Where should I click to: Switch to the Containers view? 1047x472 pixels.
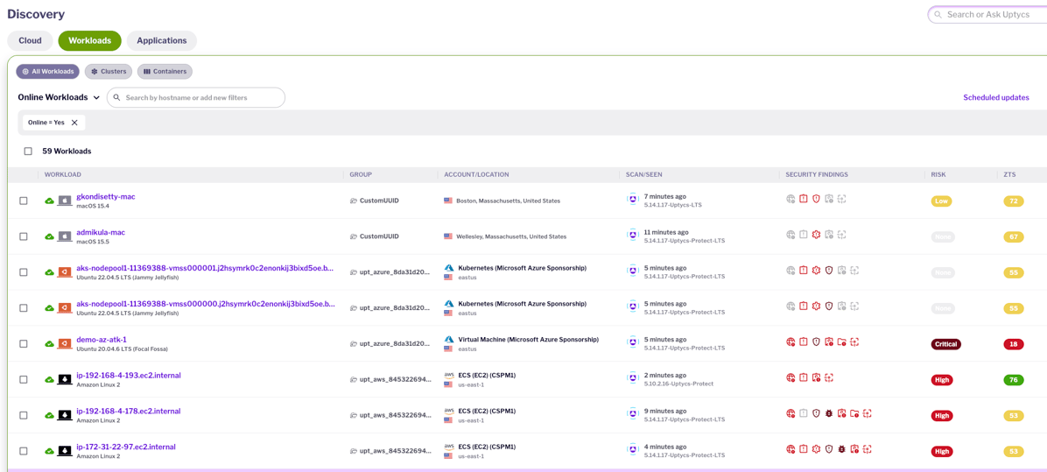[165, 72]
